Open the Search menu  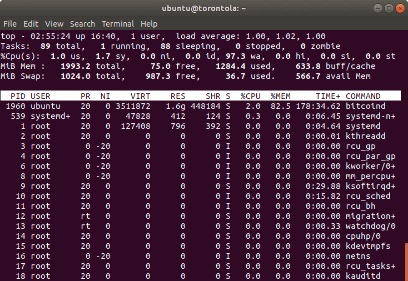[x=82, y=24]
